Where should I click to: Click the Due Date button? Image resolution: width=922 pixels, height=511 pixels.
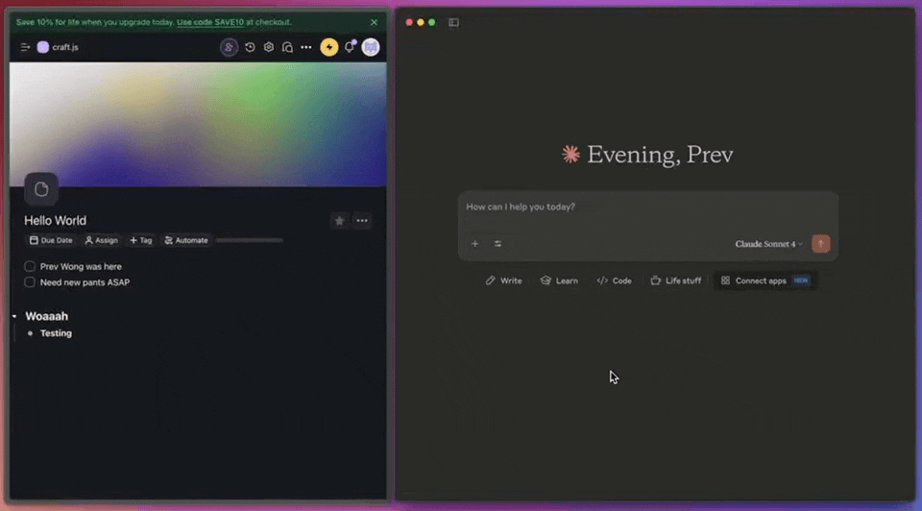click(51, 240)
